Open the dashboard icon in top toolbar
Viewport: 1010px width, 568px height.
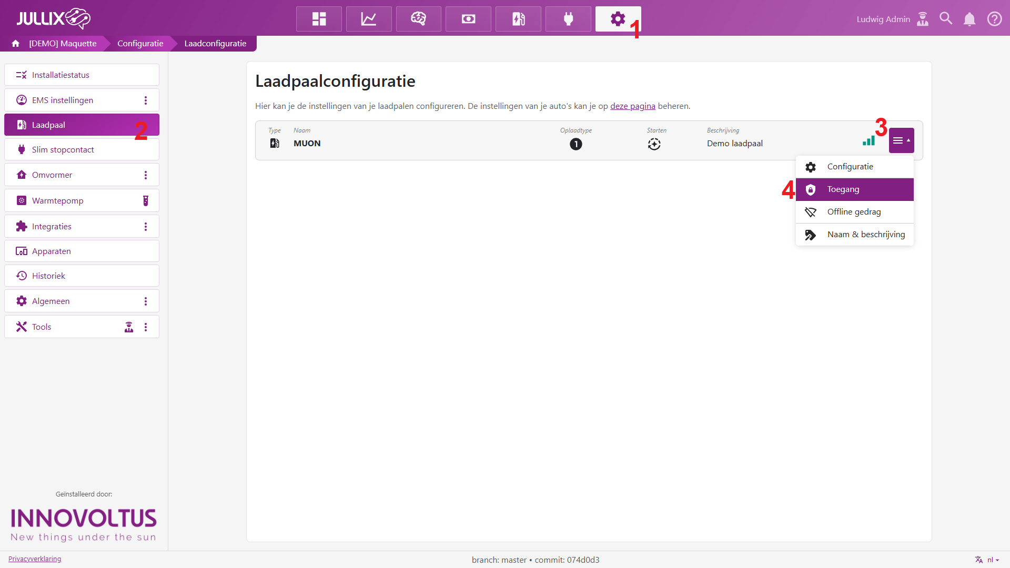click(x=319, y=19)
